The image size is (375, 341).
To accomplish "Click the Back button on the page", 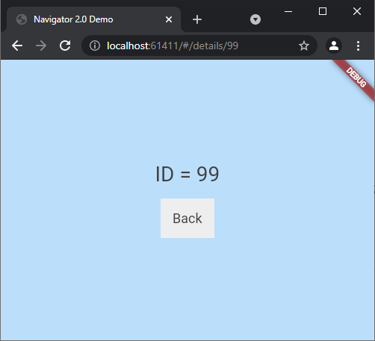I will tap(187, 218).
